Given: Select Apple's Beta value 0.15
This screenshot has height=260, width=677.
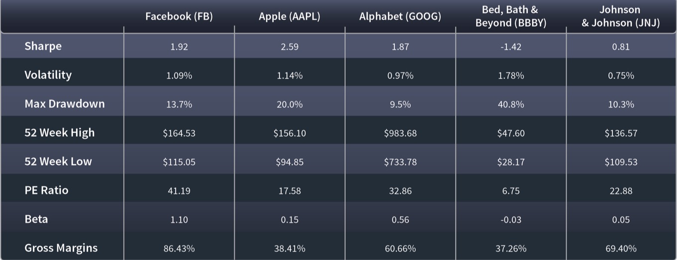Looking at the screenshot, I should (x=290, y=220).
